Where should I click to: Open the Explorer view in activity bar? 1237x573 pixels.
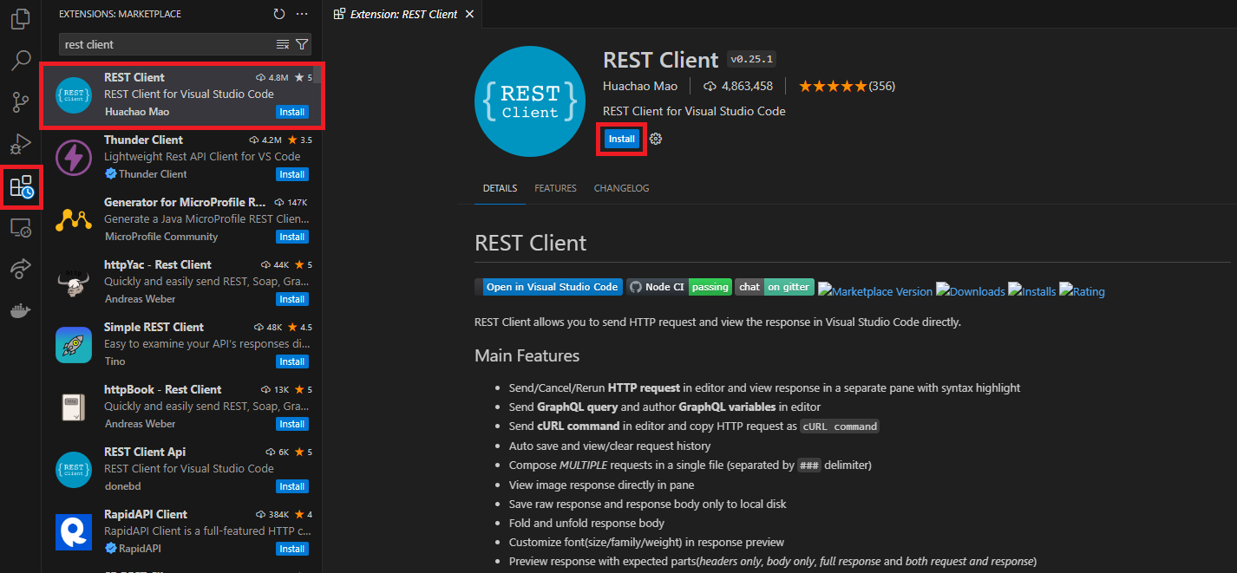coord(21,18)
